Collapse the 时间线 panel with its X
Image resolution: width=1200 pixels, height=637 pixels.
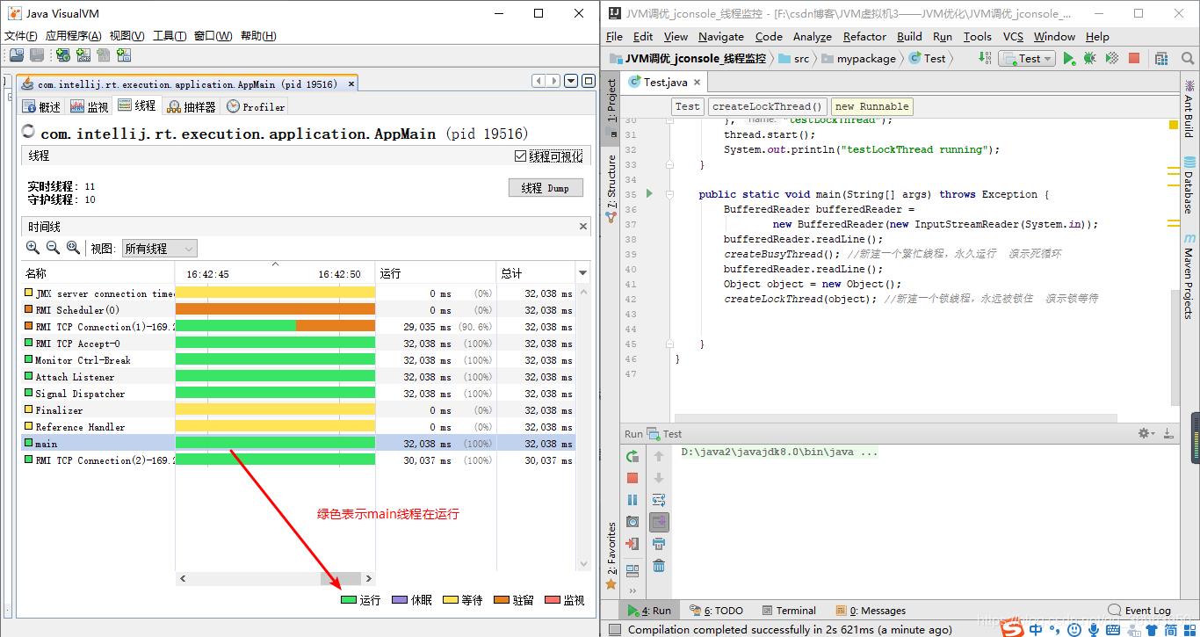582,226
